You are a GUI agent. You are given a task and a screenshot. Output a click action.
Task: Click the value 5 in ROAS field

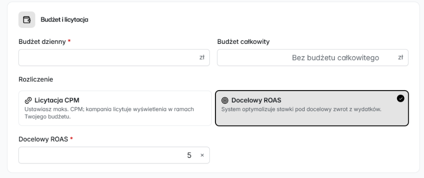tap(189, 155)
